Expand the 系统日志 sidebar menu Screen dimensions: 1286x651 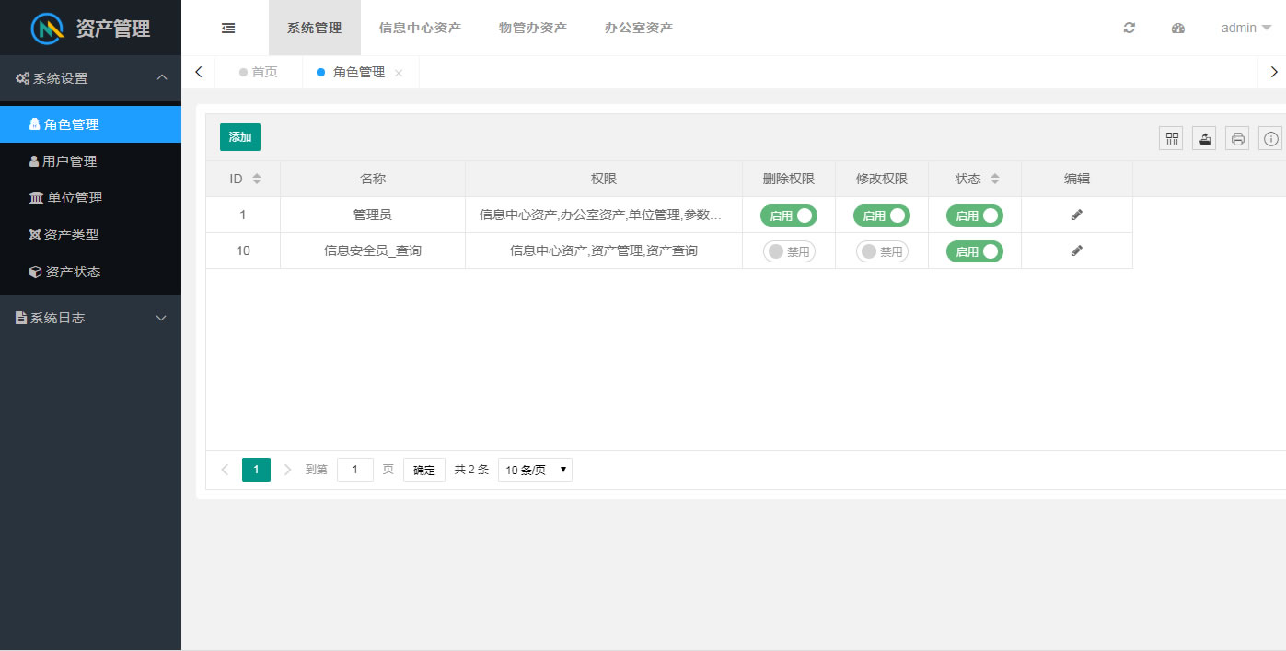pyautogui.click(x=90, y=318)
